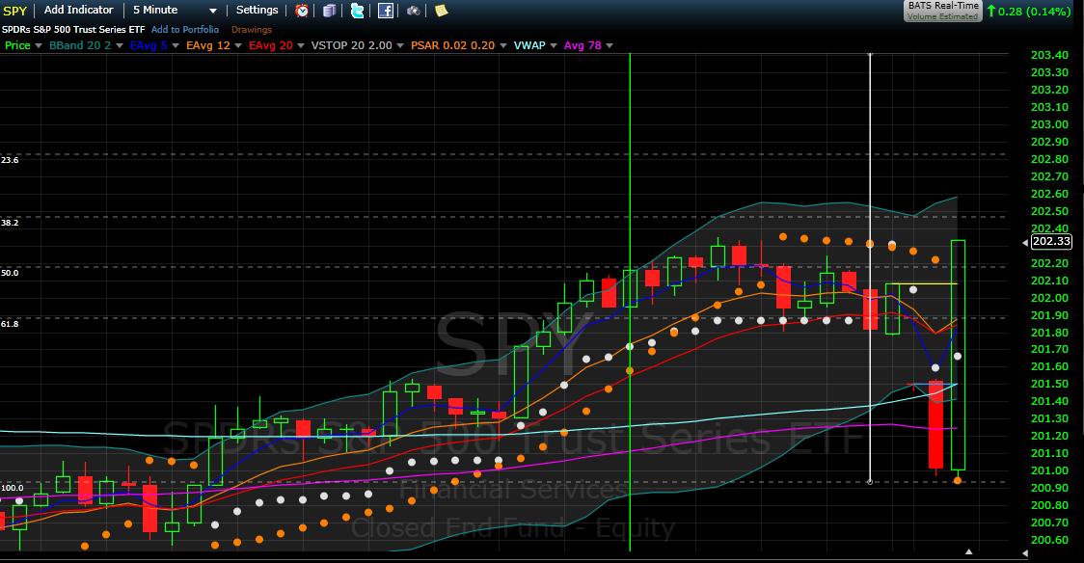This screenshot has width=1084, height=563.
Task: Click the 0.28 (0.14%) price change
Action: (x=1029, y=11)
